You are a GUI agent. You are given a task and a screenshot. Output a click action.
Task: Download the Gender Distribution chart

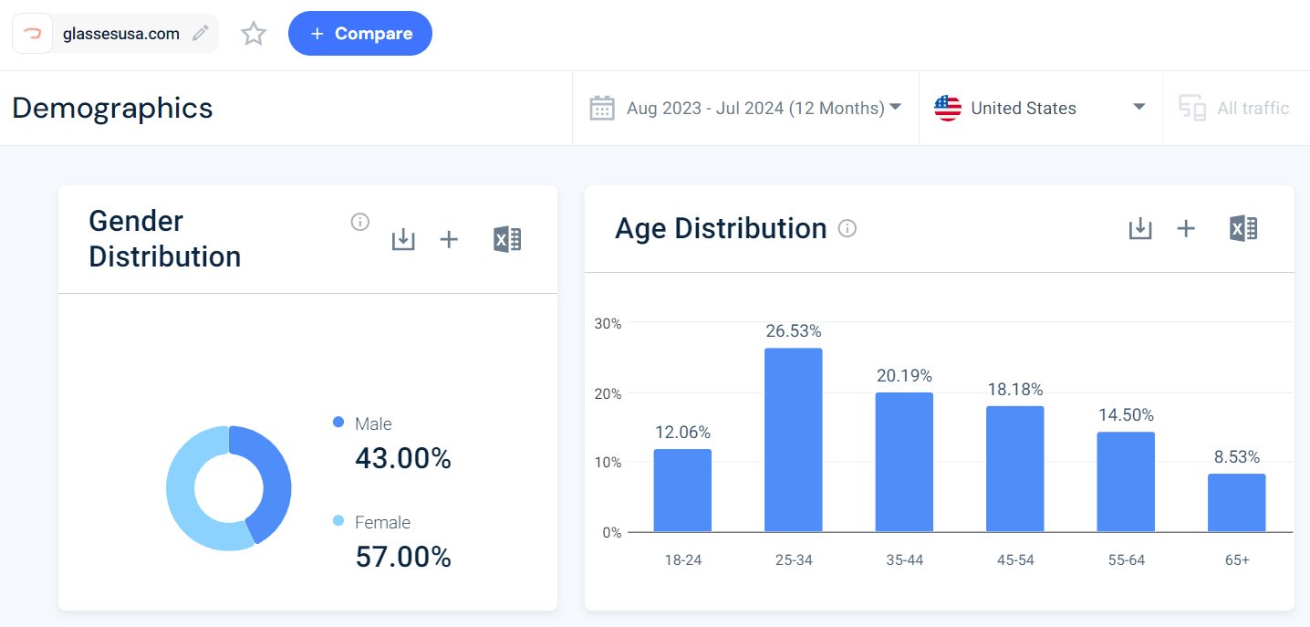[x=403, y=239]
